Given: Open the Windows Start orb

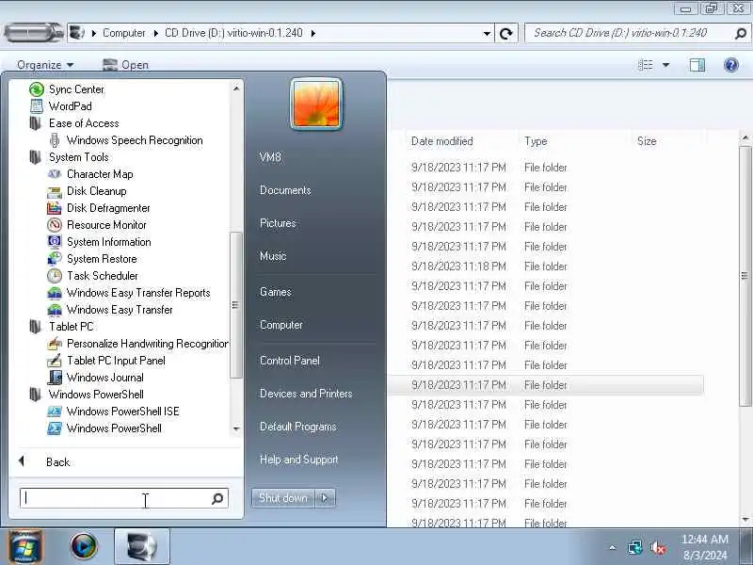Looking at the screenshot, I should tap(25, 547).
